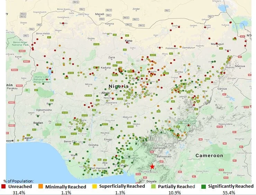Select the orange Minimally Reached legend square

pos(40,186)
